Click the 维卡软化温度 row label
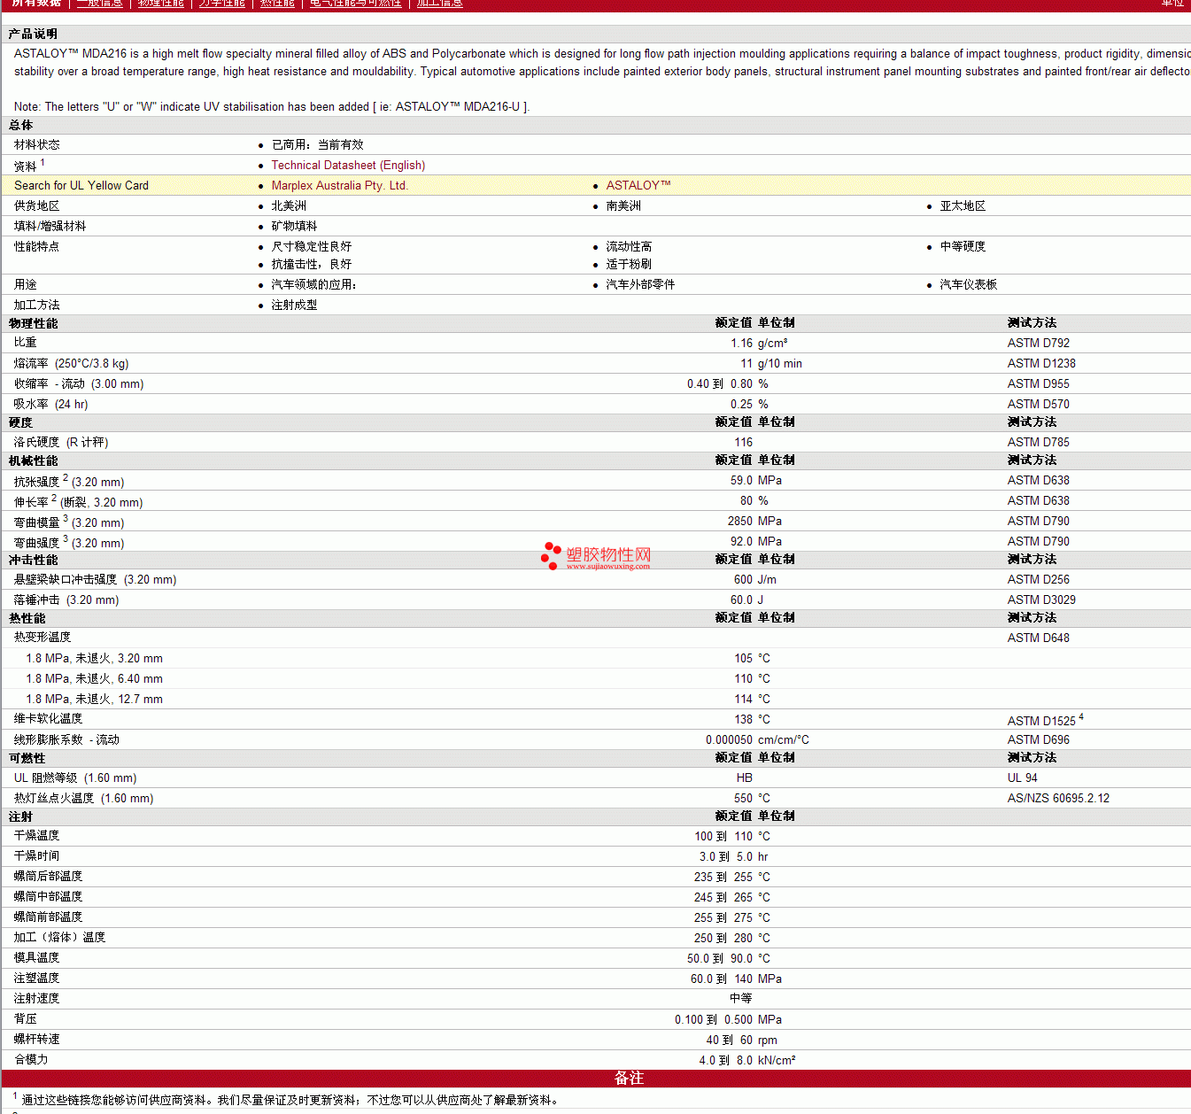1191x1114 pixels. coord(48,719)
